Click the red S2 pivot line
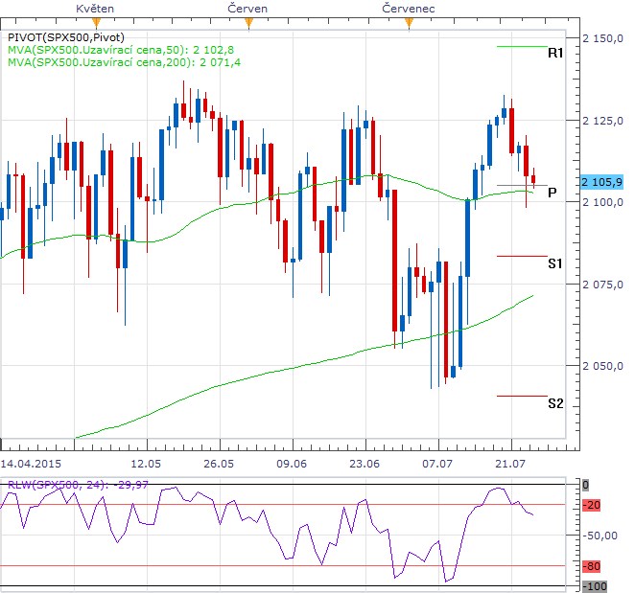635x593 pixels. click(522, 396)
